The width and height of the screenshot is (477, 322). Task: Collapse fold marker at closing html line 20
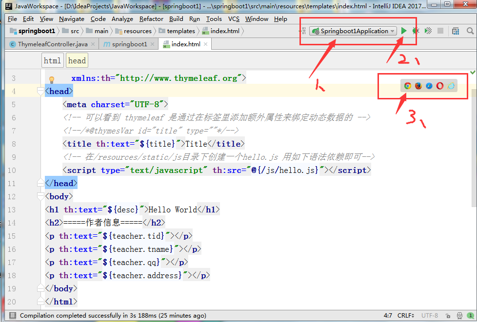[x=40, y=301]
